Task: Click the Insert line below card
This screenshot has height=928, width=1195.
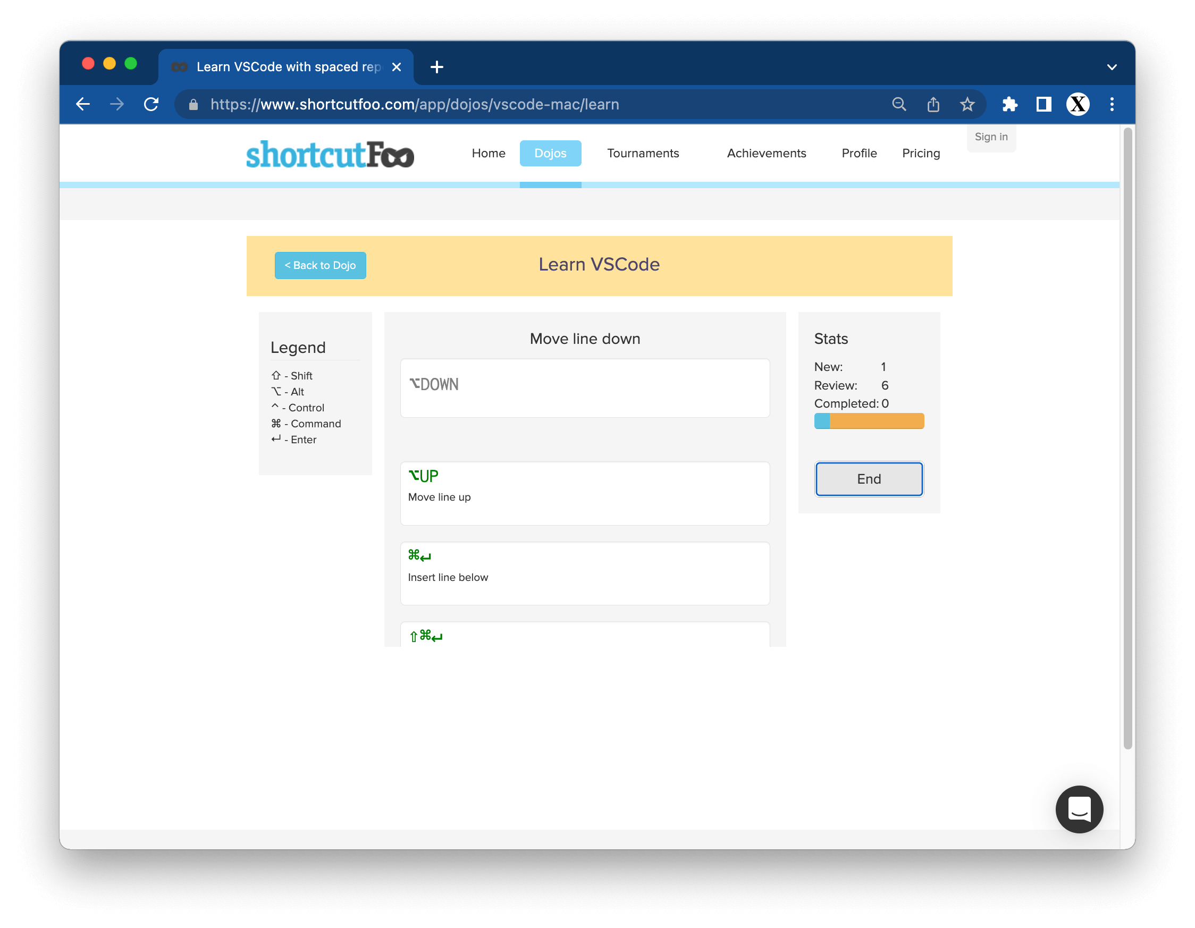Action: [585, 573]
